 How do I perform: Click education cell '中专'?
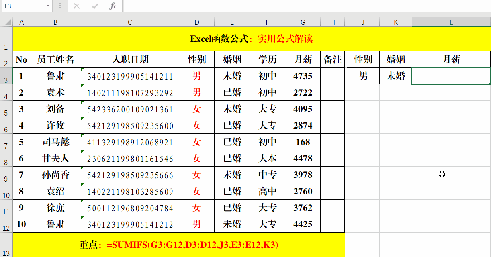coord(268,175)
